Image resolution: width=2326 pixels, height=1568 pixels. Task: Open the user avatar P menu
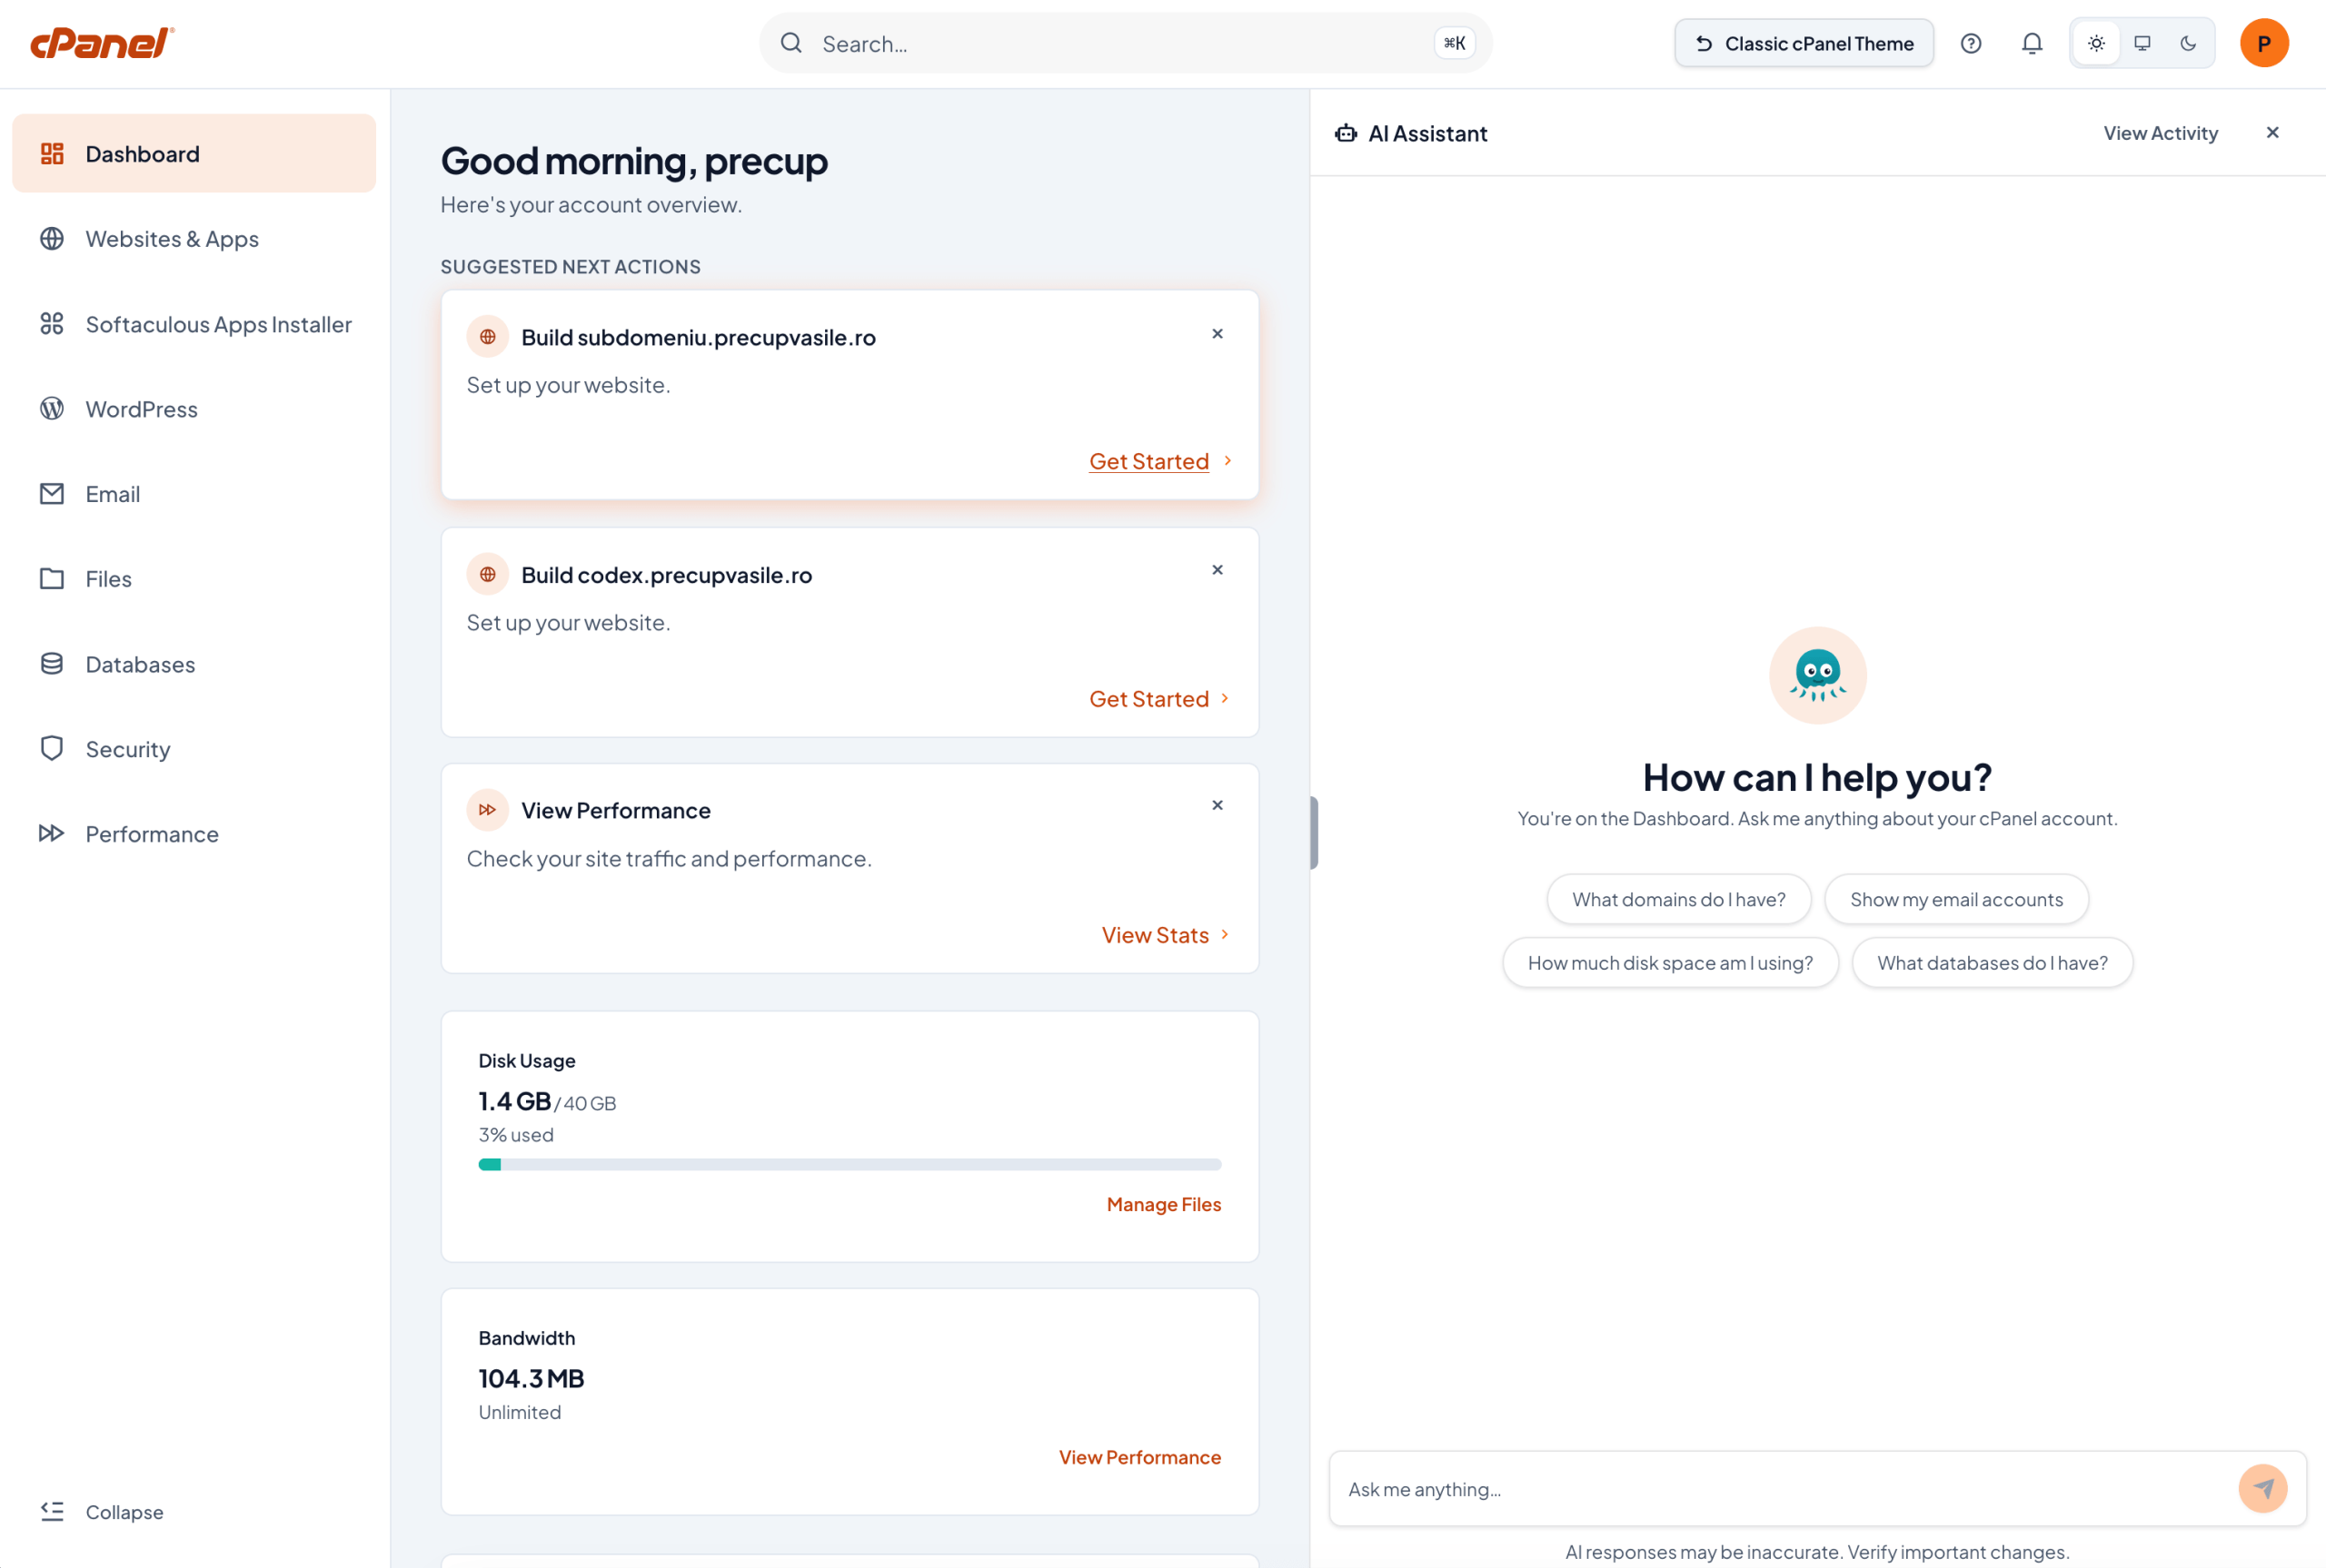click(2264, 43)
